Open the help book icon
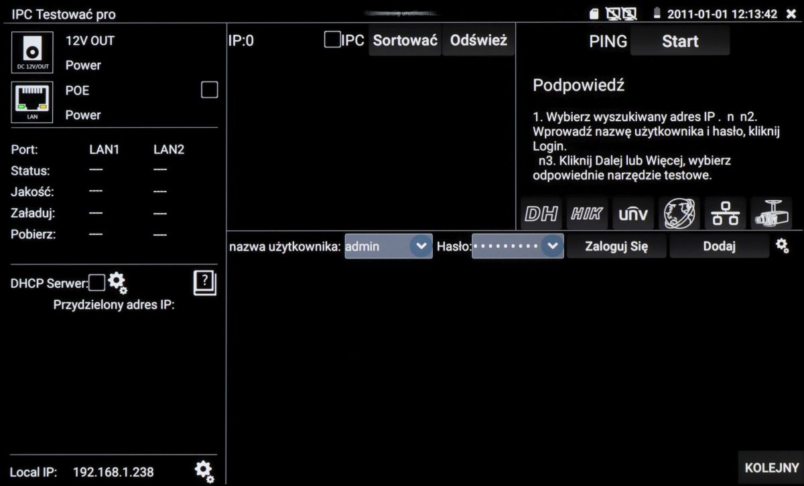Screen dimensions: 804x486 pyautogui.click(x=204, y=283)
